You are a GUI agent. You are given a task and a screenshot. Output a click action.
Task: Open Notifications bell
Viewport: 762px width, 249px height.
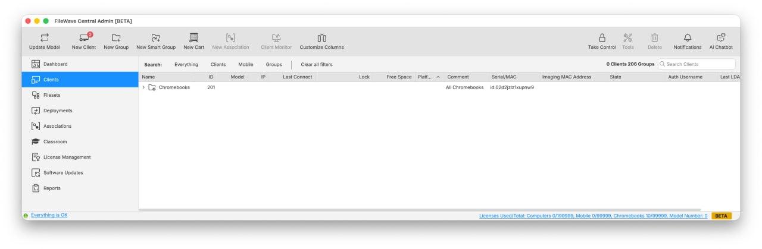point(688,38)
